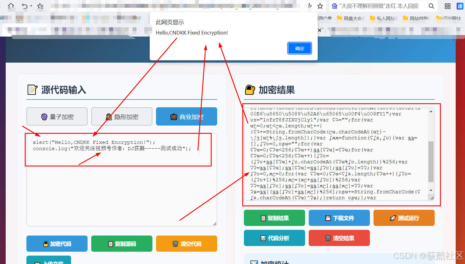Screen dimensions: 465x264
Task: Switch active mode to 商业加密
Action: click(186, 117)
